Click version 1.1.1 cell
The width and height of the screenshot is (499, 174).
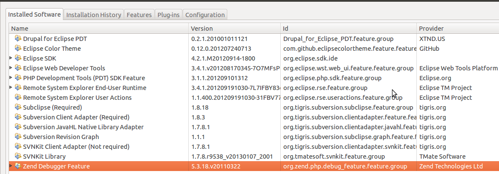click(198, 137)
